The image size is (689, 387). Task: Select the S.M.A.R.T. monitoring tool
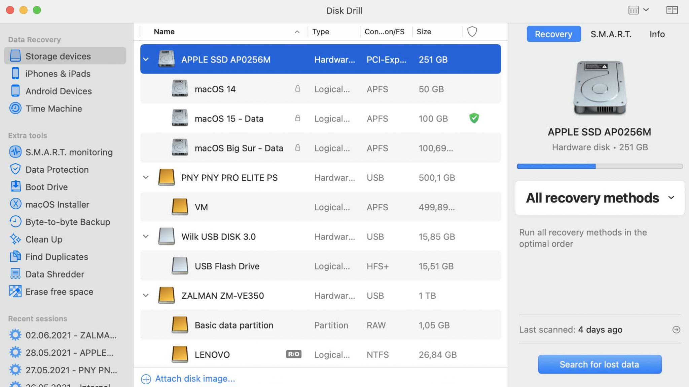click(69, 152)
